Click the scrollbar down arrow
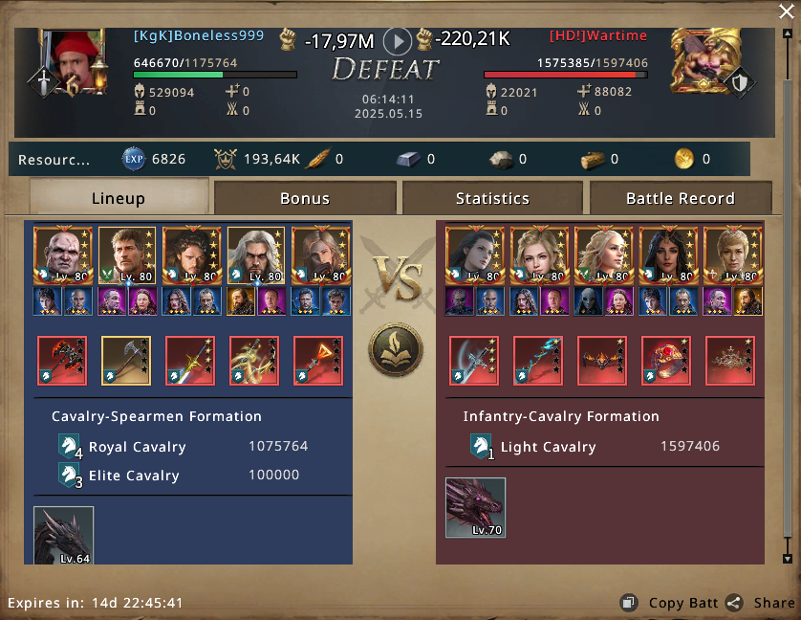801x620 pixels. (788, 559)
